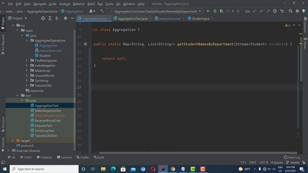The height and width of the screenshot is (173, 308).
Task: Open the Analyze menu
Action: coord(64,4)
